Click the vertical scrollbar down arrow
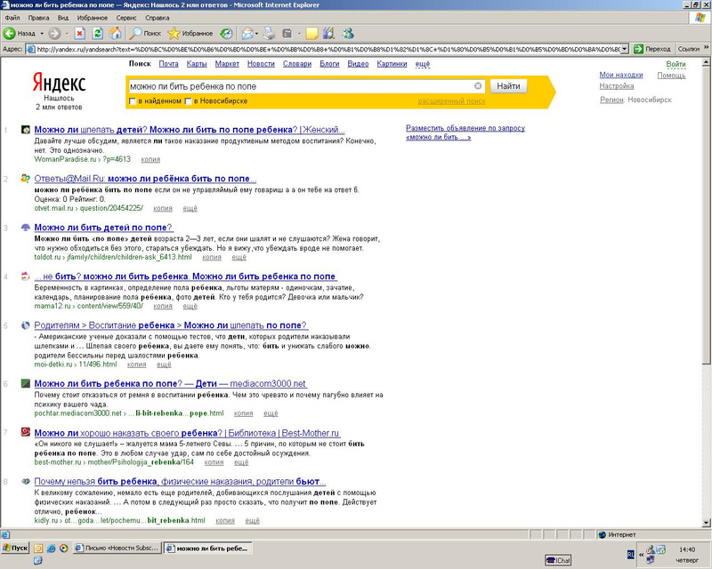The image size is (712, 569). 706,522
